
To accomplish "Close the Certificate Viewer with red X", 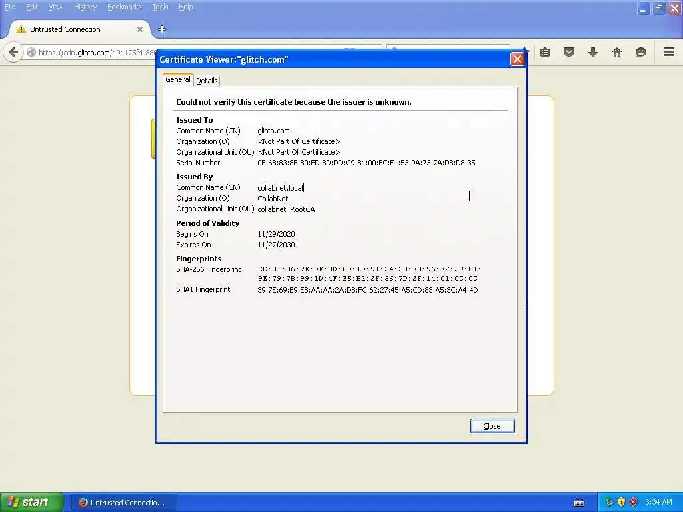I will (x=517, y=59).
